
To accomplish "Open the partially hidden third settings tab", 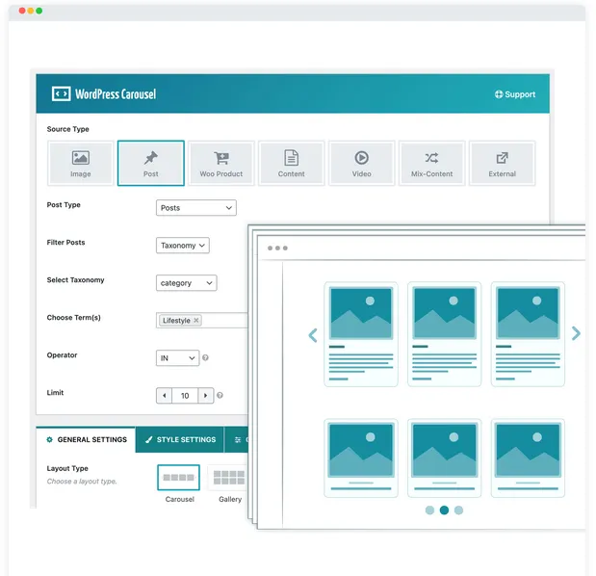I will pyautogui.click(x=237, y=440).
